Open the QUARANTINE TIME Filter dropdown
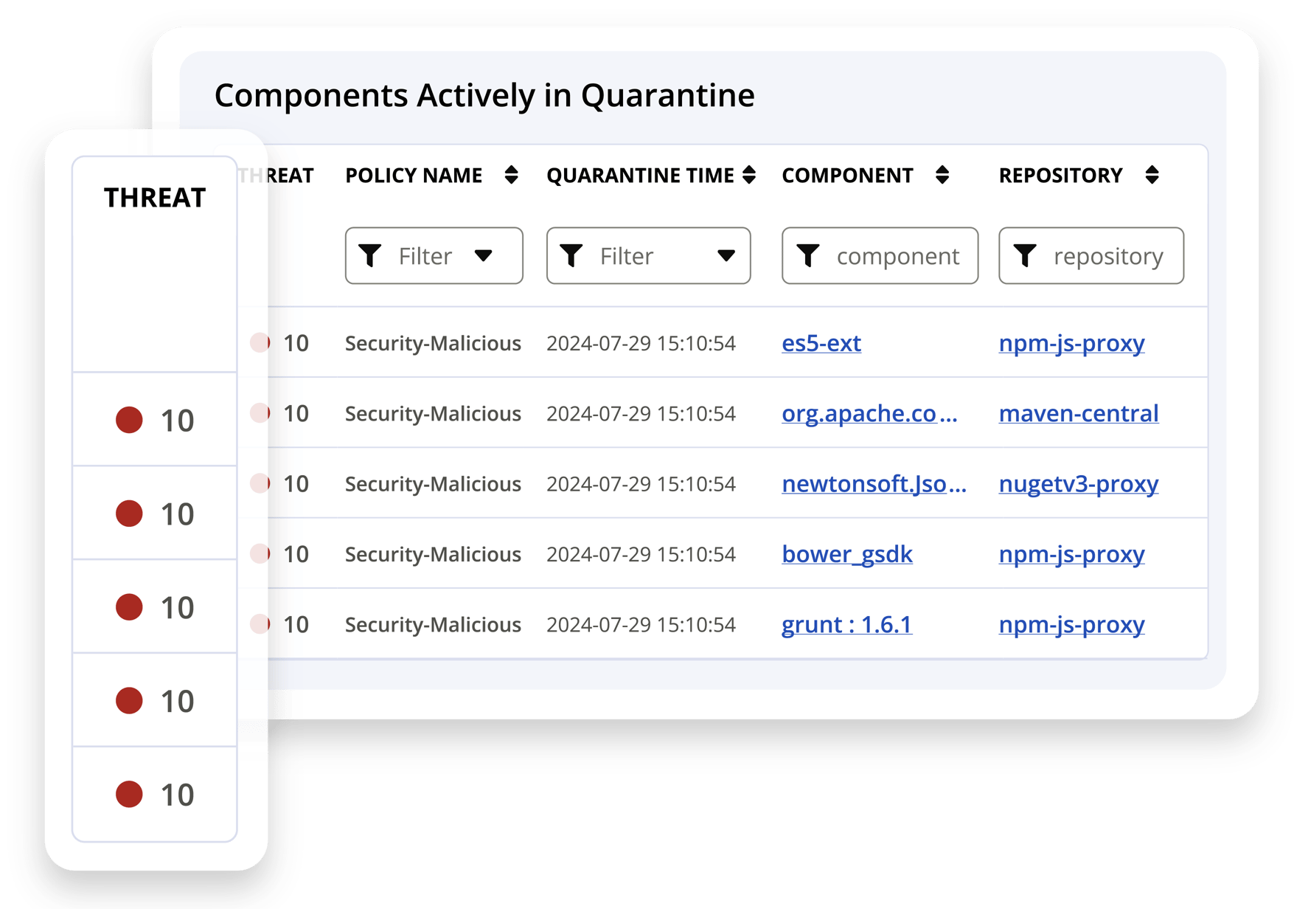The image size is (1294, 909). (648, 255)
